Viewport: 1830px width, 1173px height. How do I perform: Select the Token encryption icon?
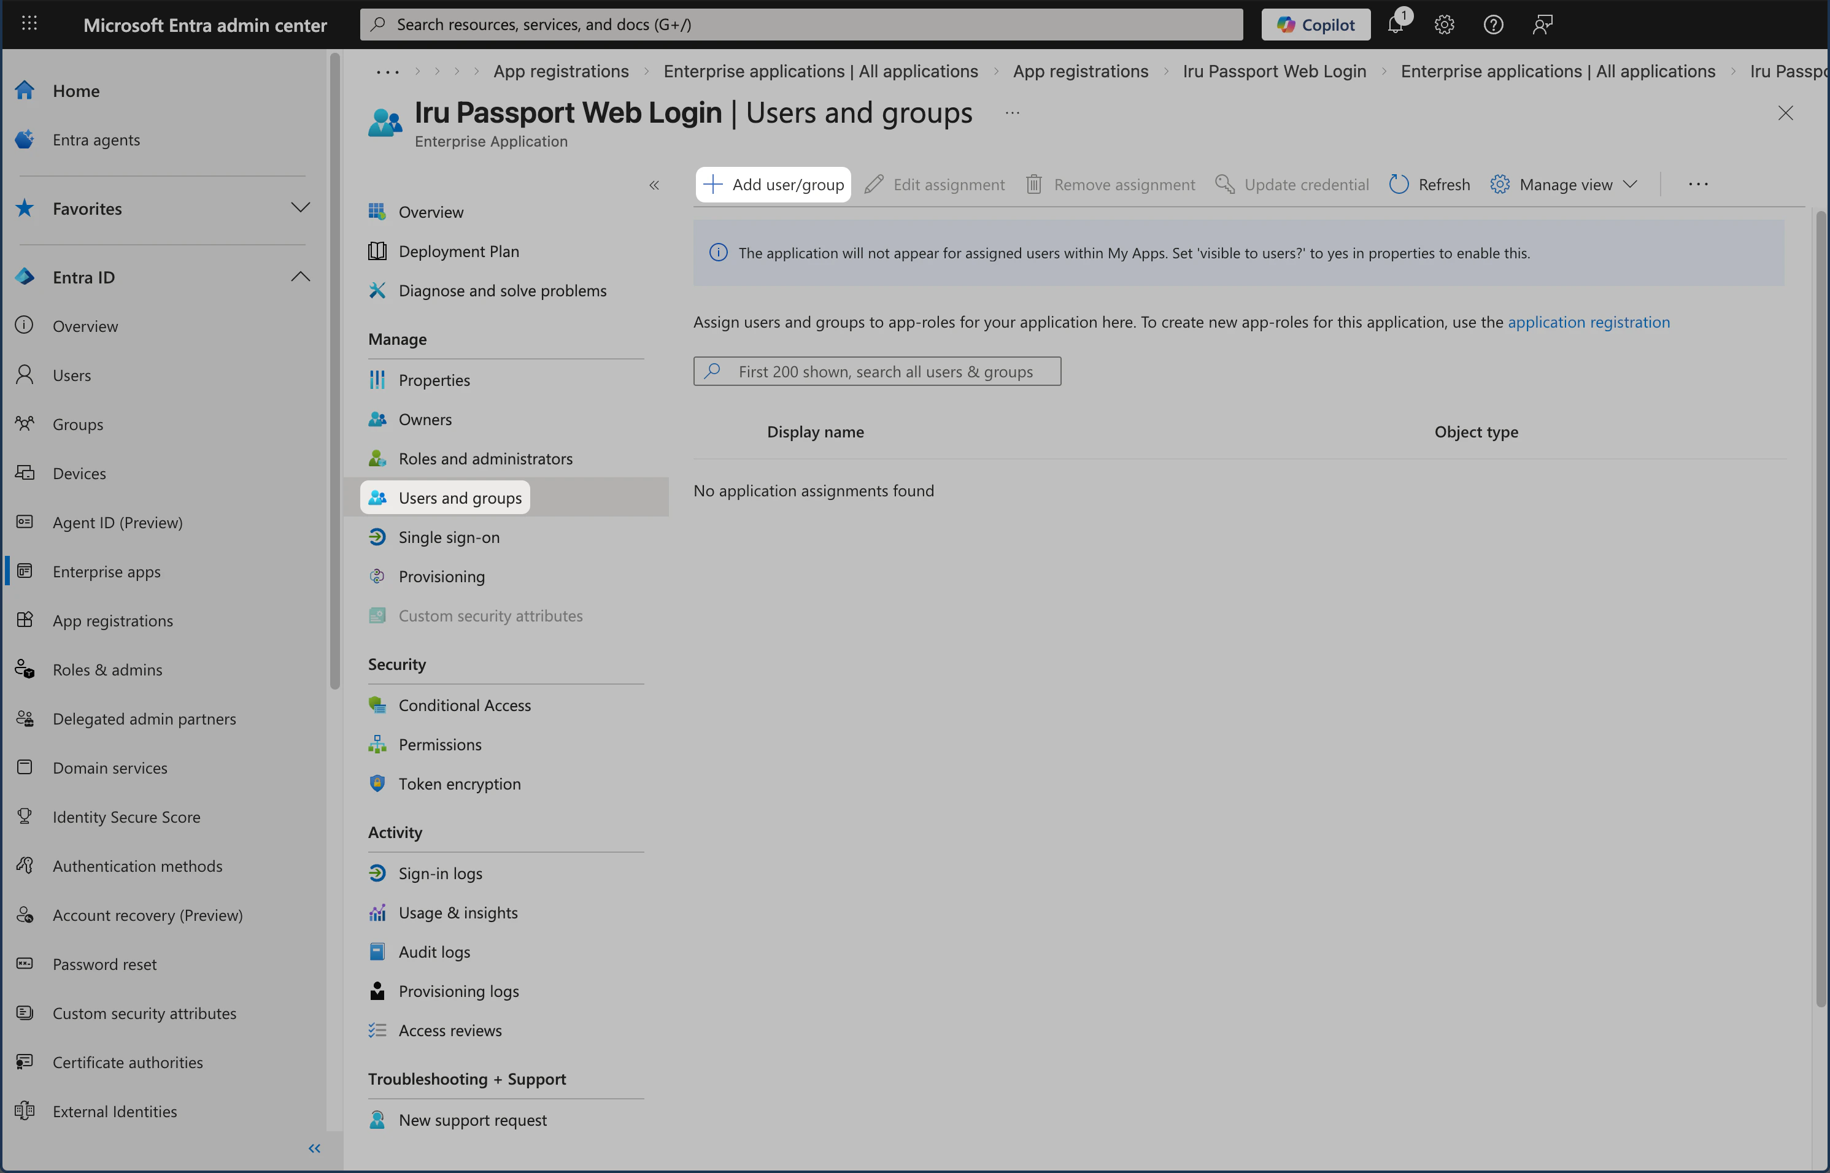click(x=377, y=783)
